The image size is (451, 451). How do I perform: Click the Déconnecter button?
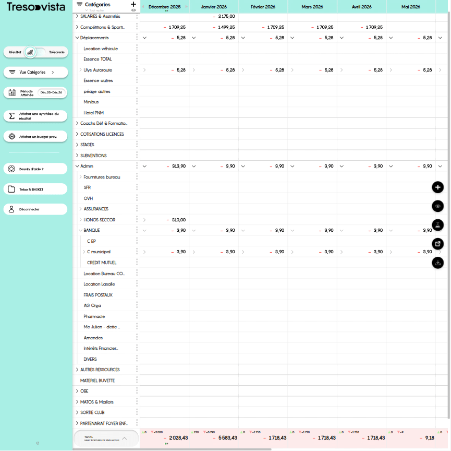point(35,209)
